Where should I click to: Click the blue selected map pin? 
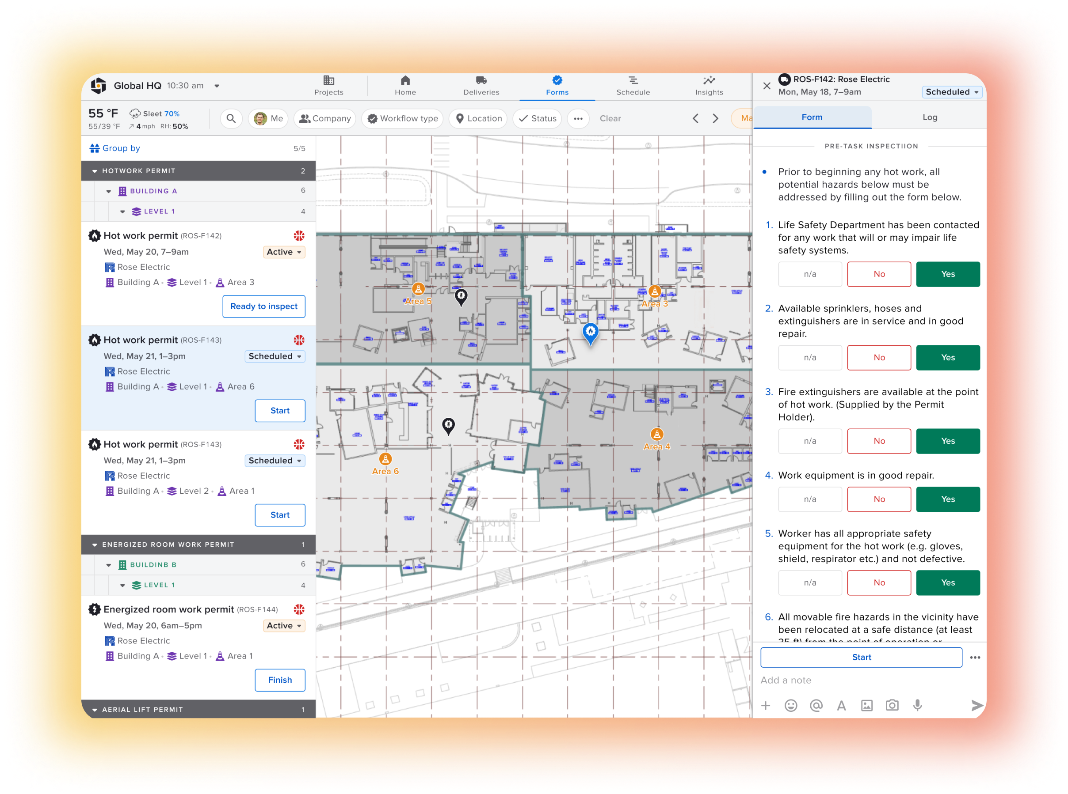[590, 333]
